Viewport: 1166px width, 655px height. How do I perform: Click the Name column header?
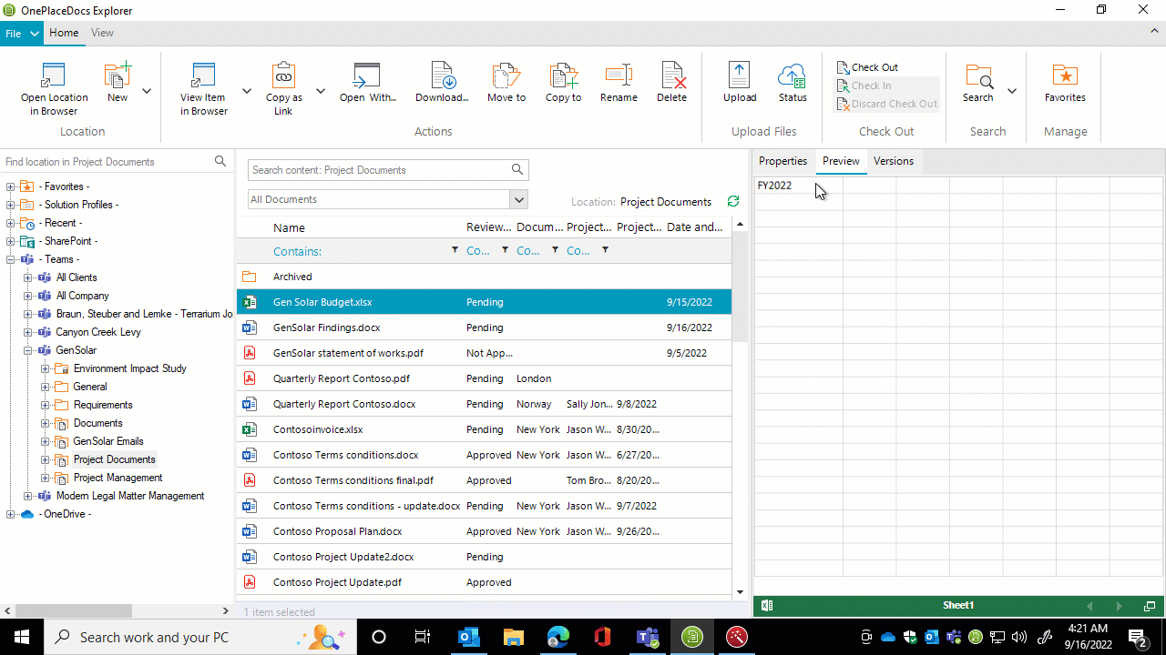tap(289, 227)
